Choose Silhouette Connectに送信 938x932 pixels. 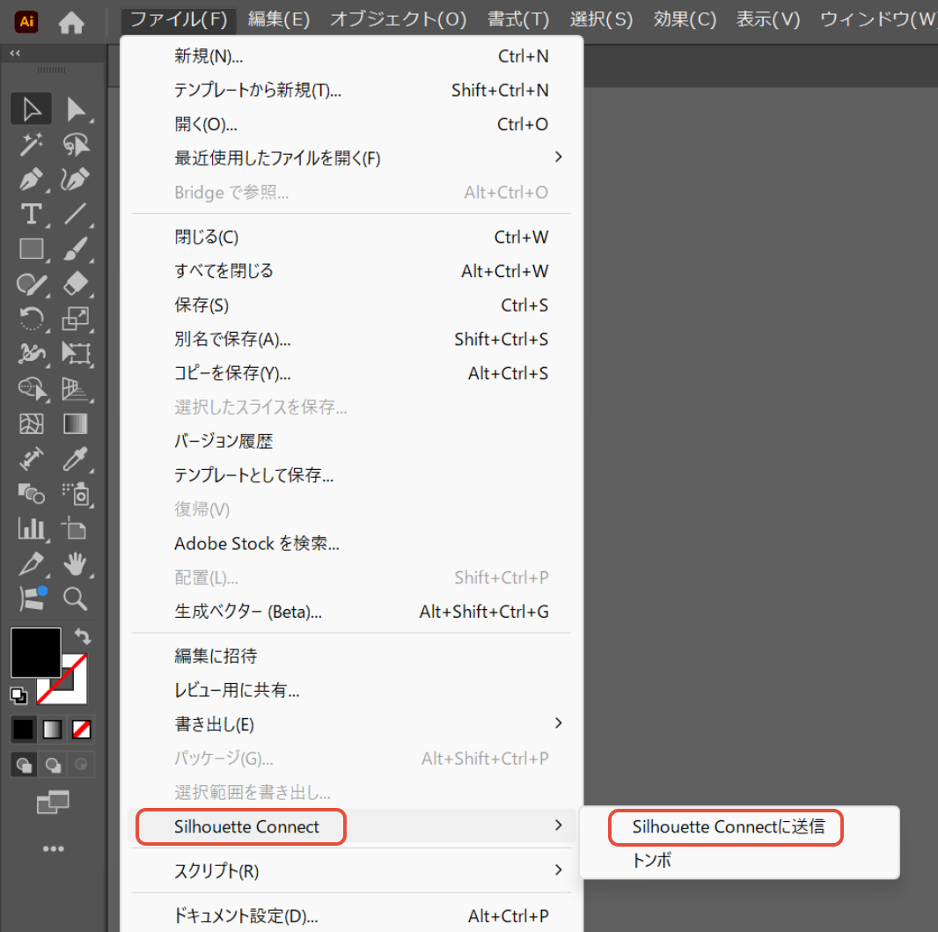pyautogui.click(x=739, y=826)
